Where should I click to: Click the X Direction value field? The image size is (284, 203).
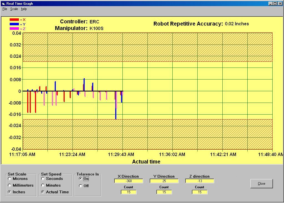coord(129,181)
